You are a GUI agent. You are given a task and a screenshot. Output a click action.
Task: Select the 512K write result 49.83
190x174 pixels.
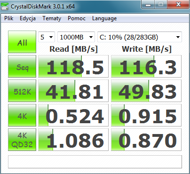[146, 91]
